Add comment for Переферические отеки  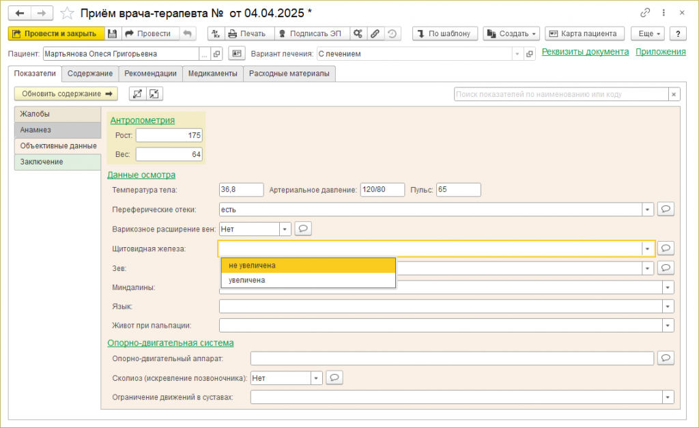click(666, 209)
